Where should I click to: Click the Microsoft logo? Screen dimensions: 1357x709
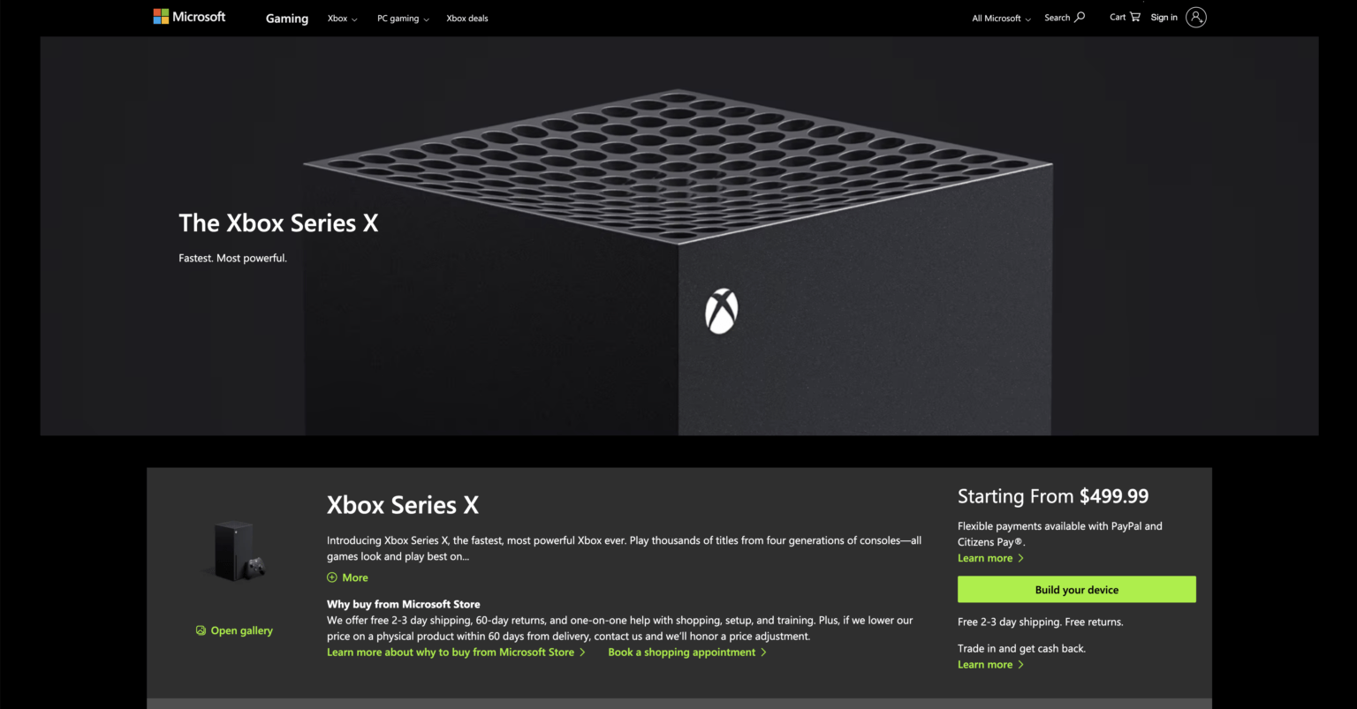click(188, 16)
